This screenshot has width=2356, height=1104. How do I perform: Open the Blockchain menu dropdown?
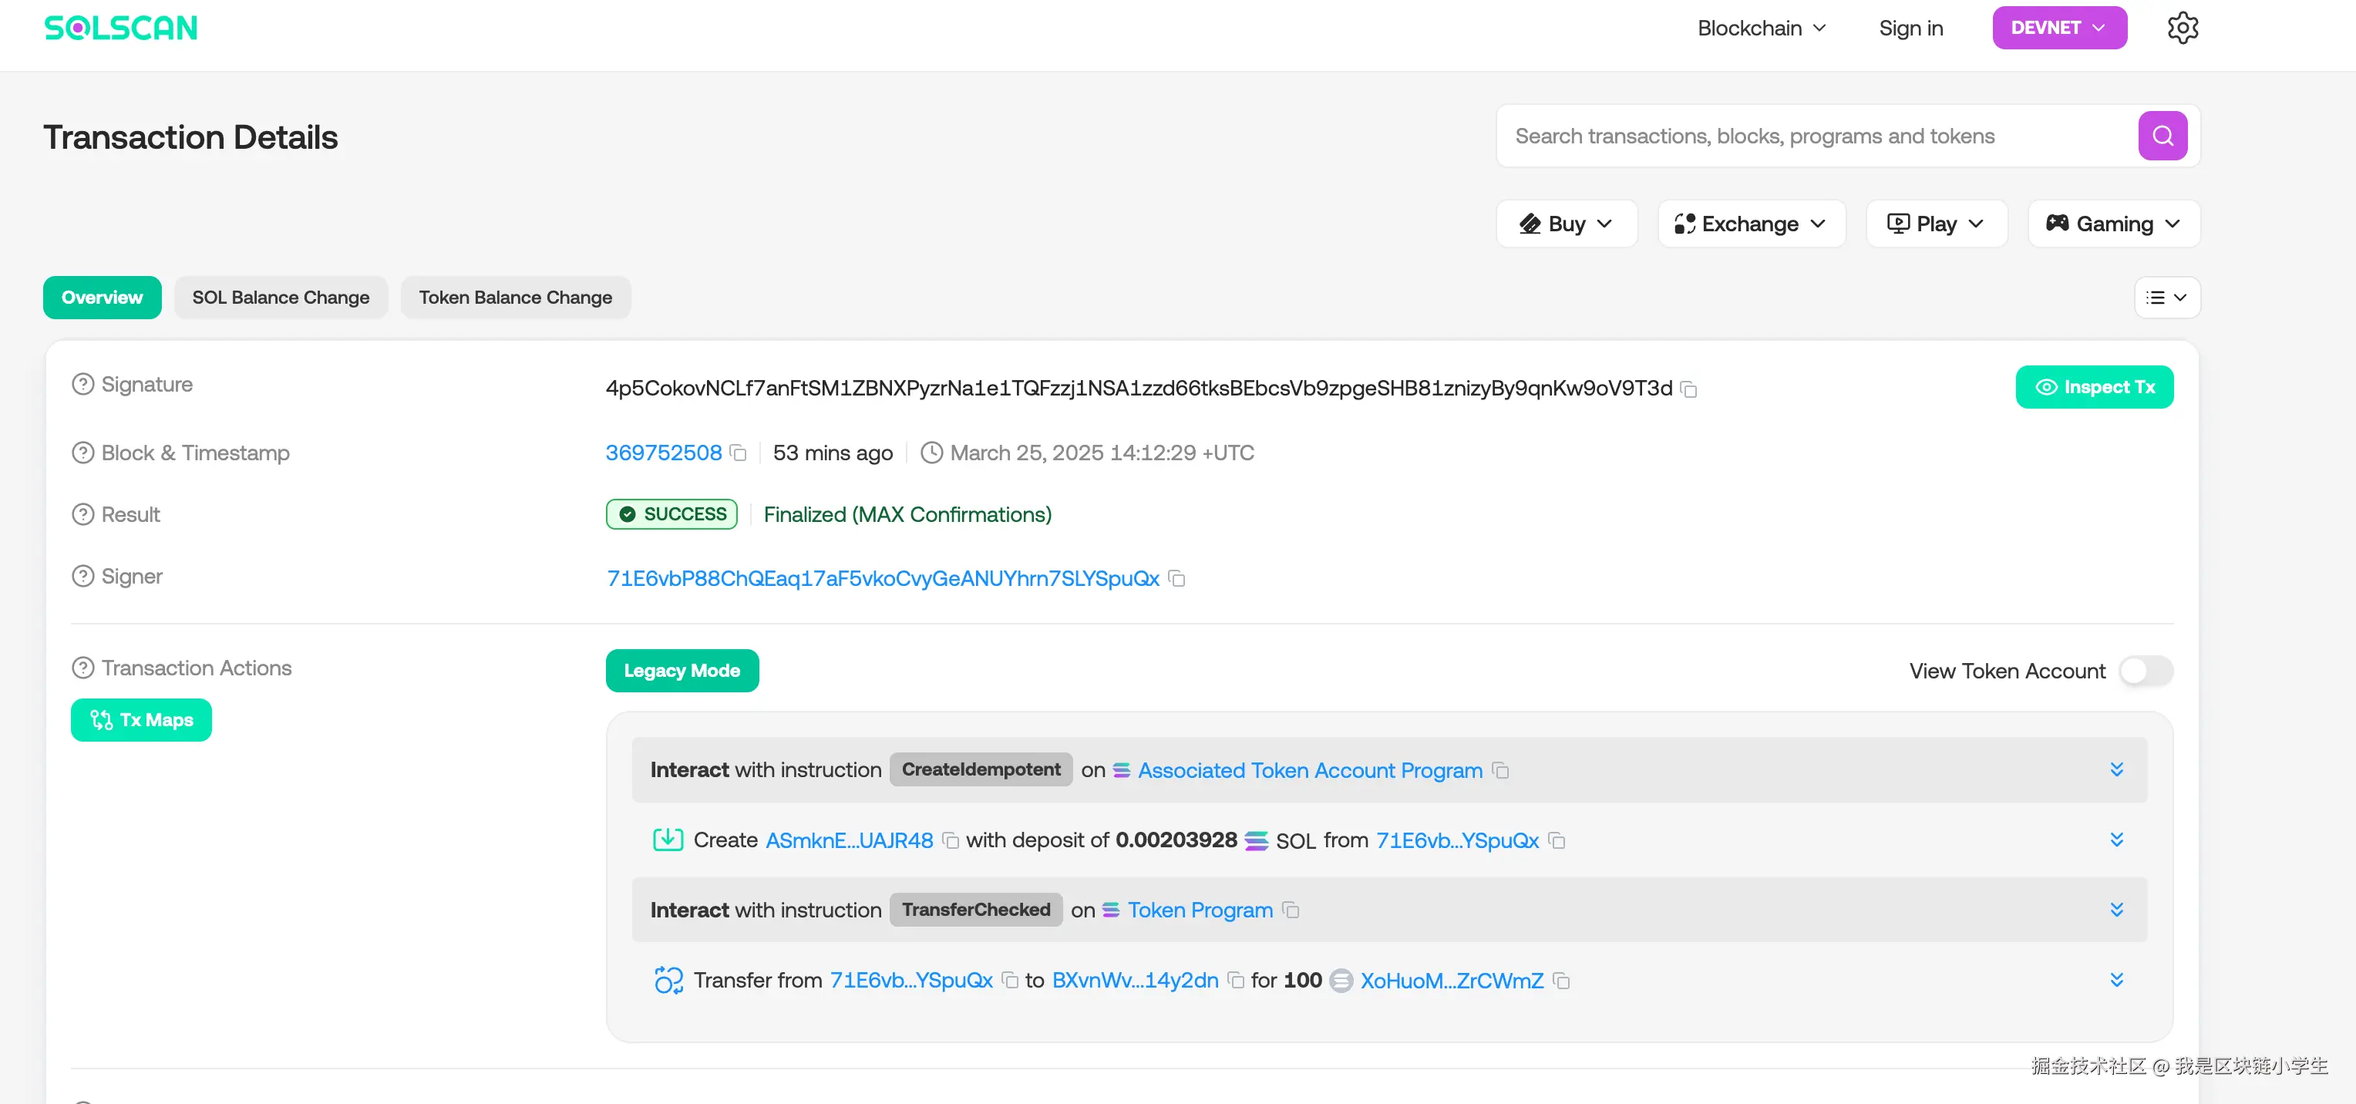(1761, 29)
